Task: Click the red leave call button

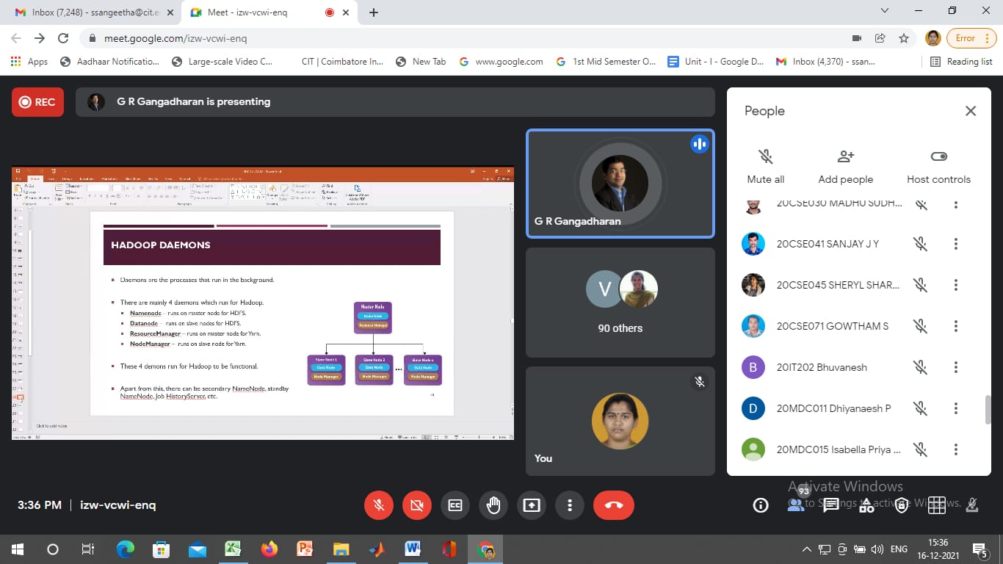Action: pos(613,505)
